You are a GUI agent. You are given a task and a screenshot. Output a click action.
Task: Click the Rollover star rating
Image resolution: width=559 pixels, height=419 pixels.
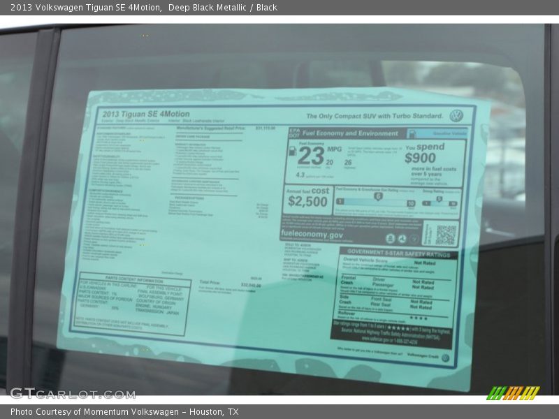418,318
